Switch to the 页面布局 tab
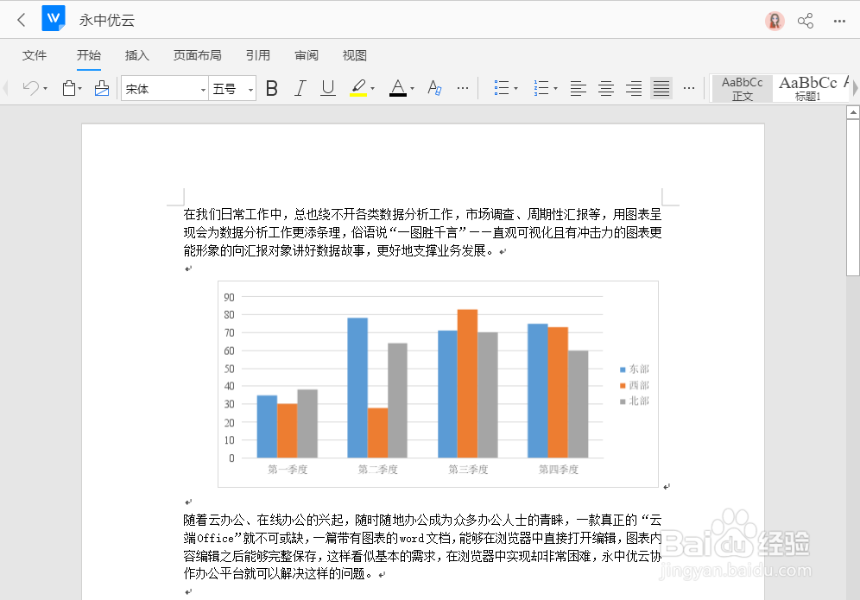Image resolution: width=860 pixels, height=600 pixels. tap(198, 55)
